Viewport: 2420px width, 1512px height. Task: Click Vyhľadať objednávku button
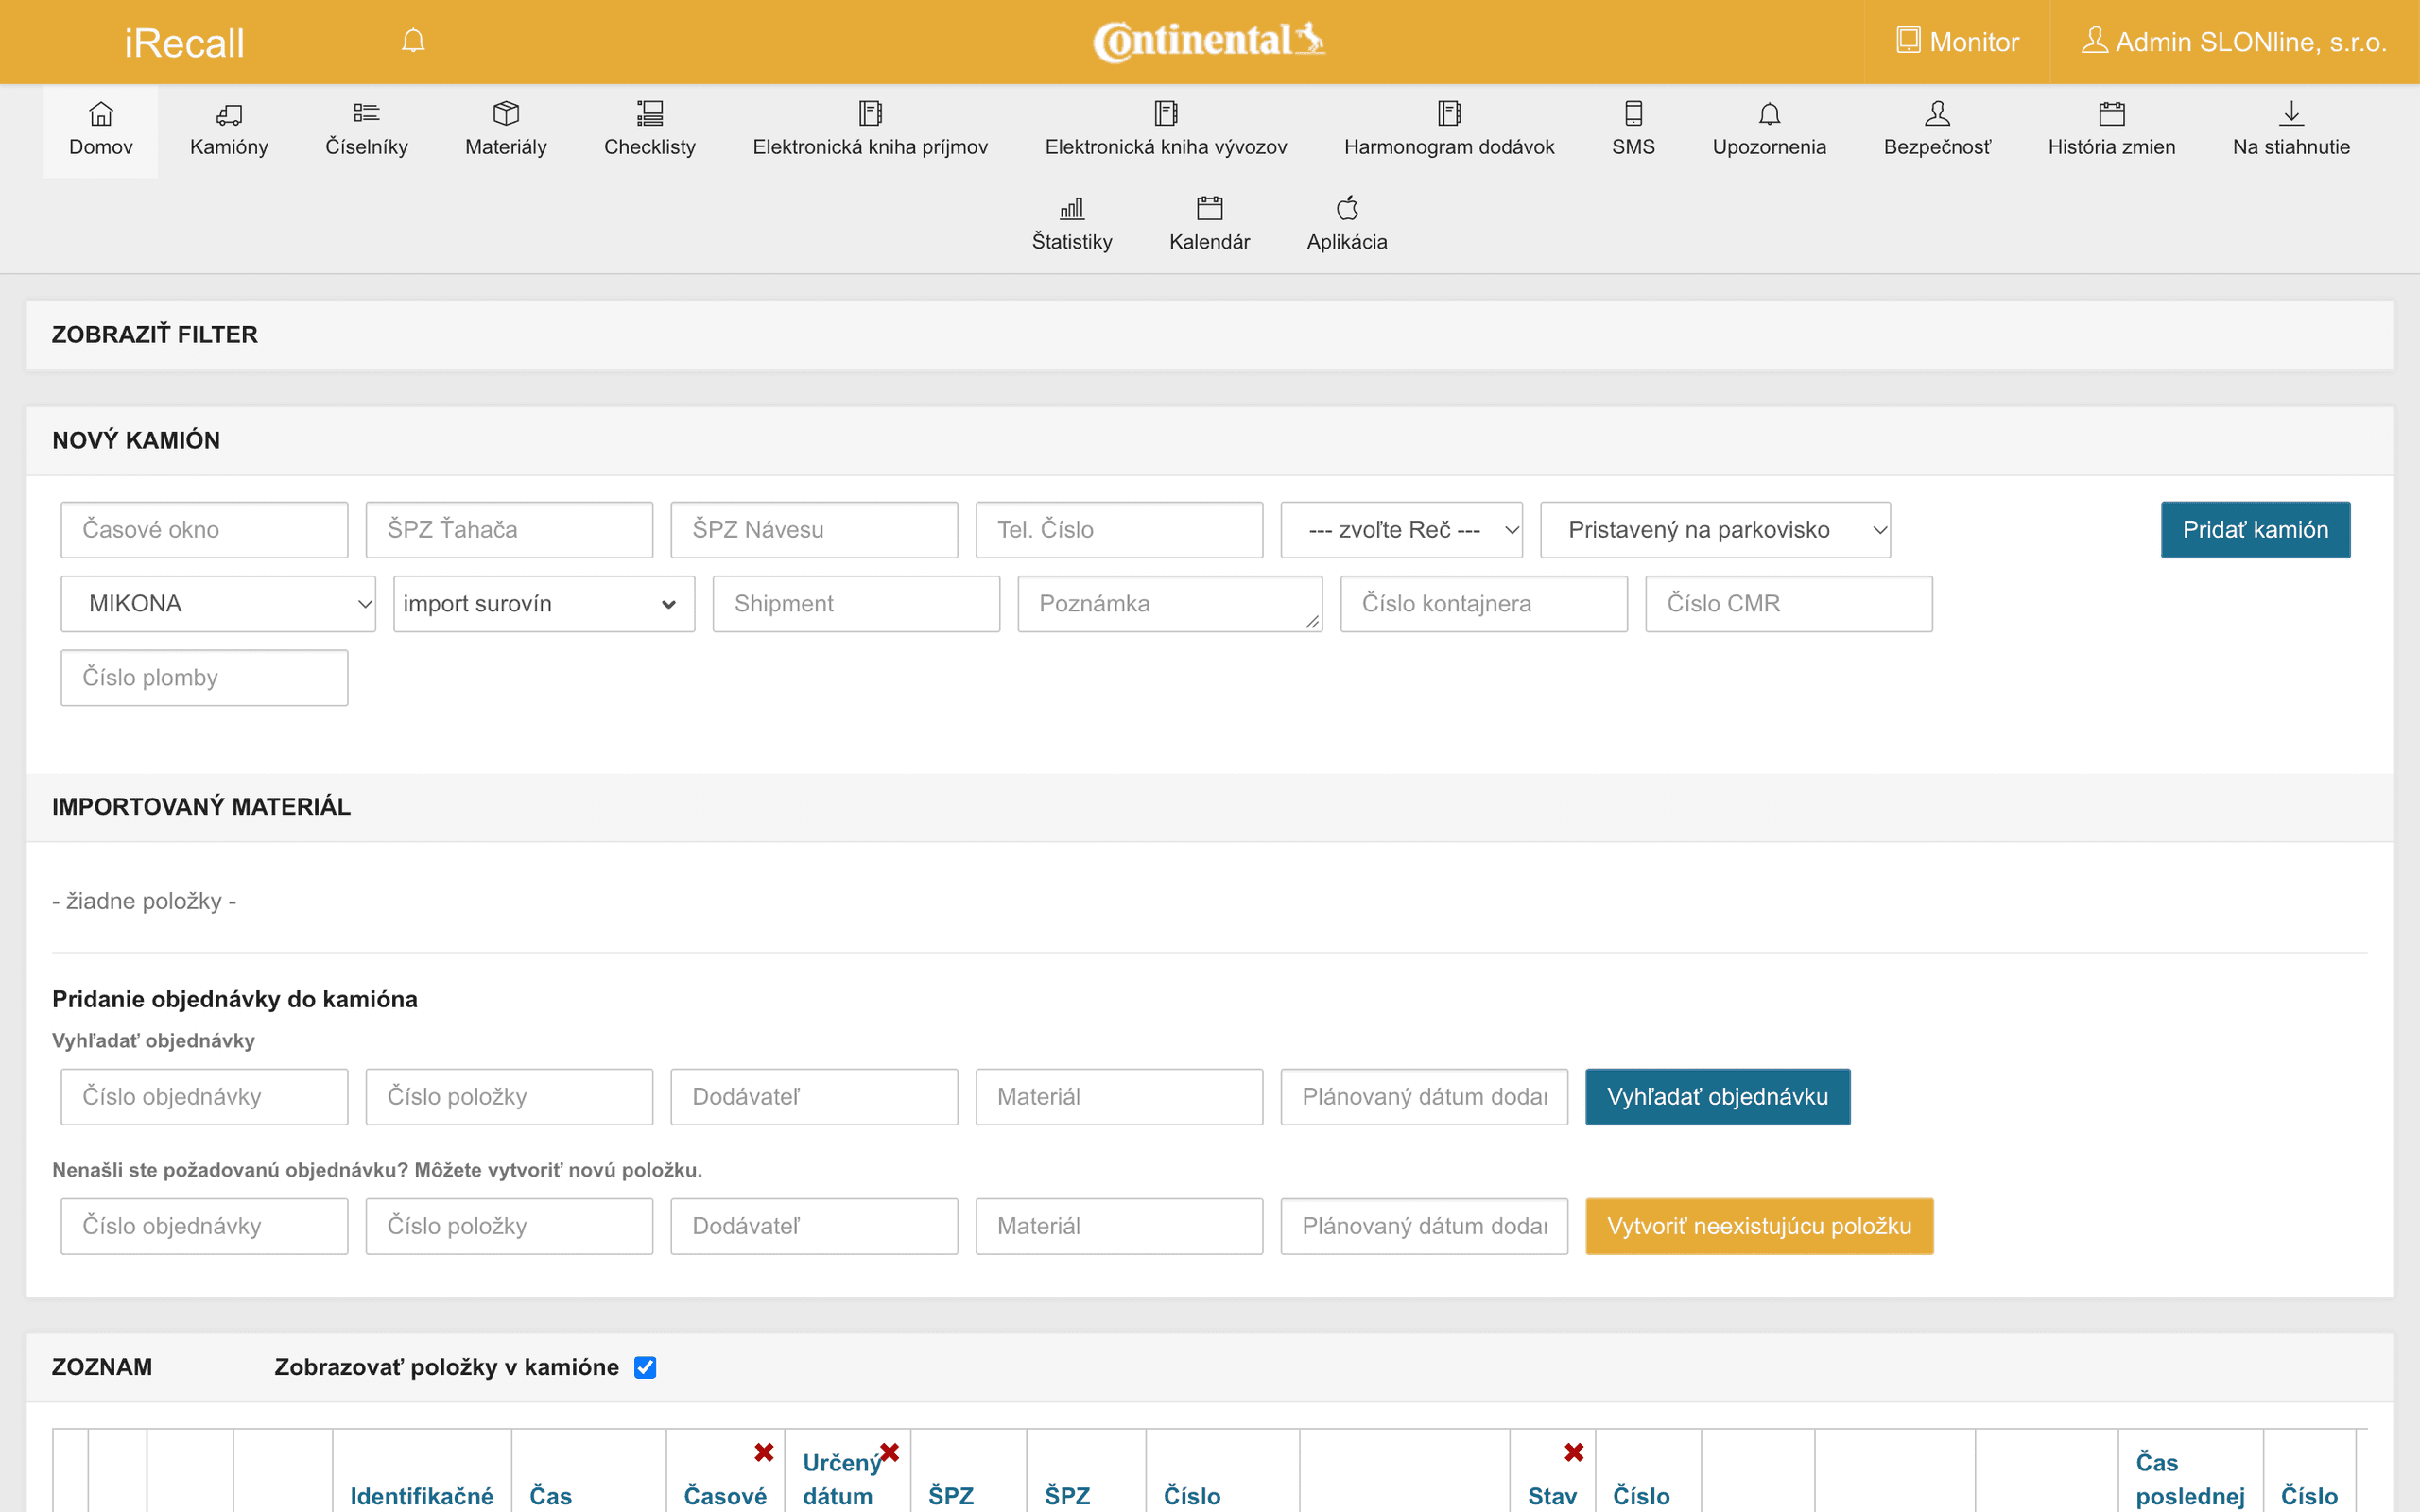pyautogui.click(x=1717, y=1097)
